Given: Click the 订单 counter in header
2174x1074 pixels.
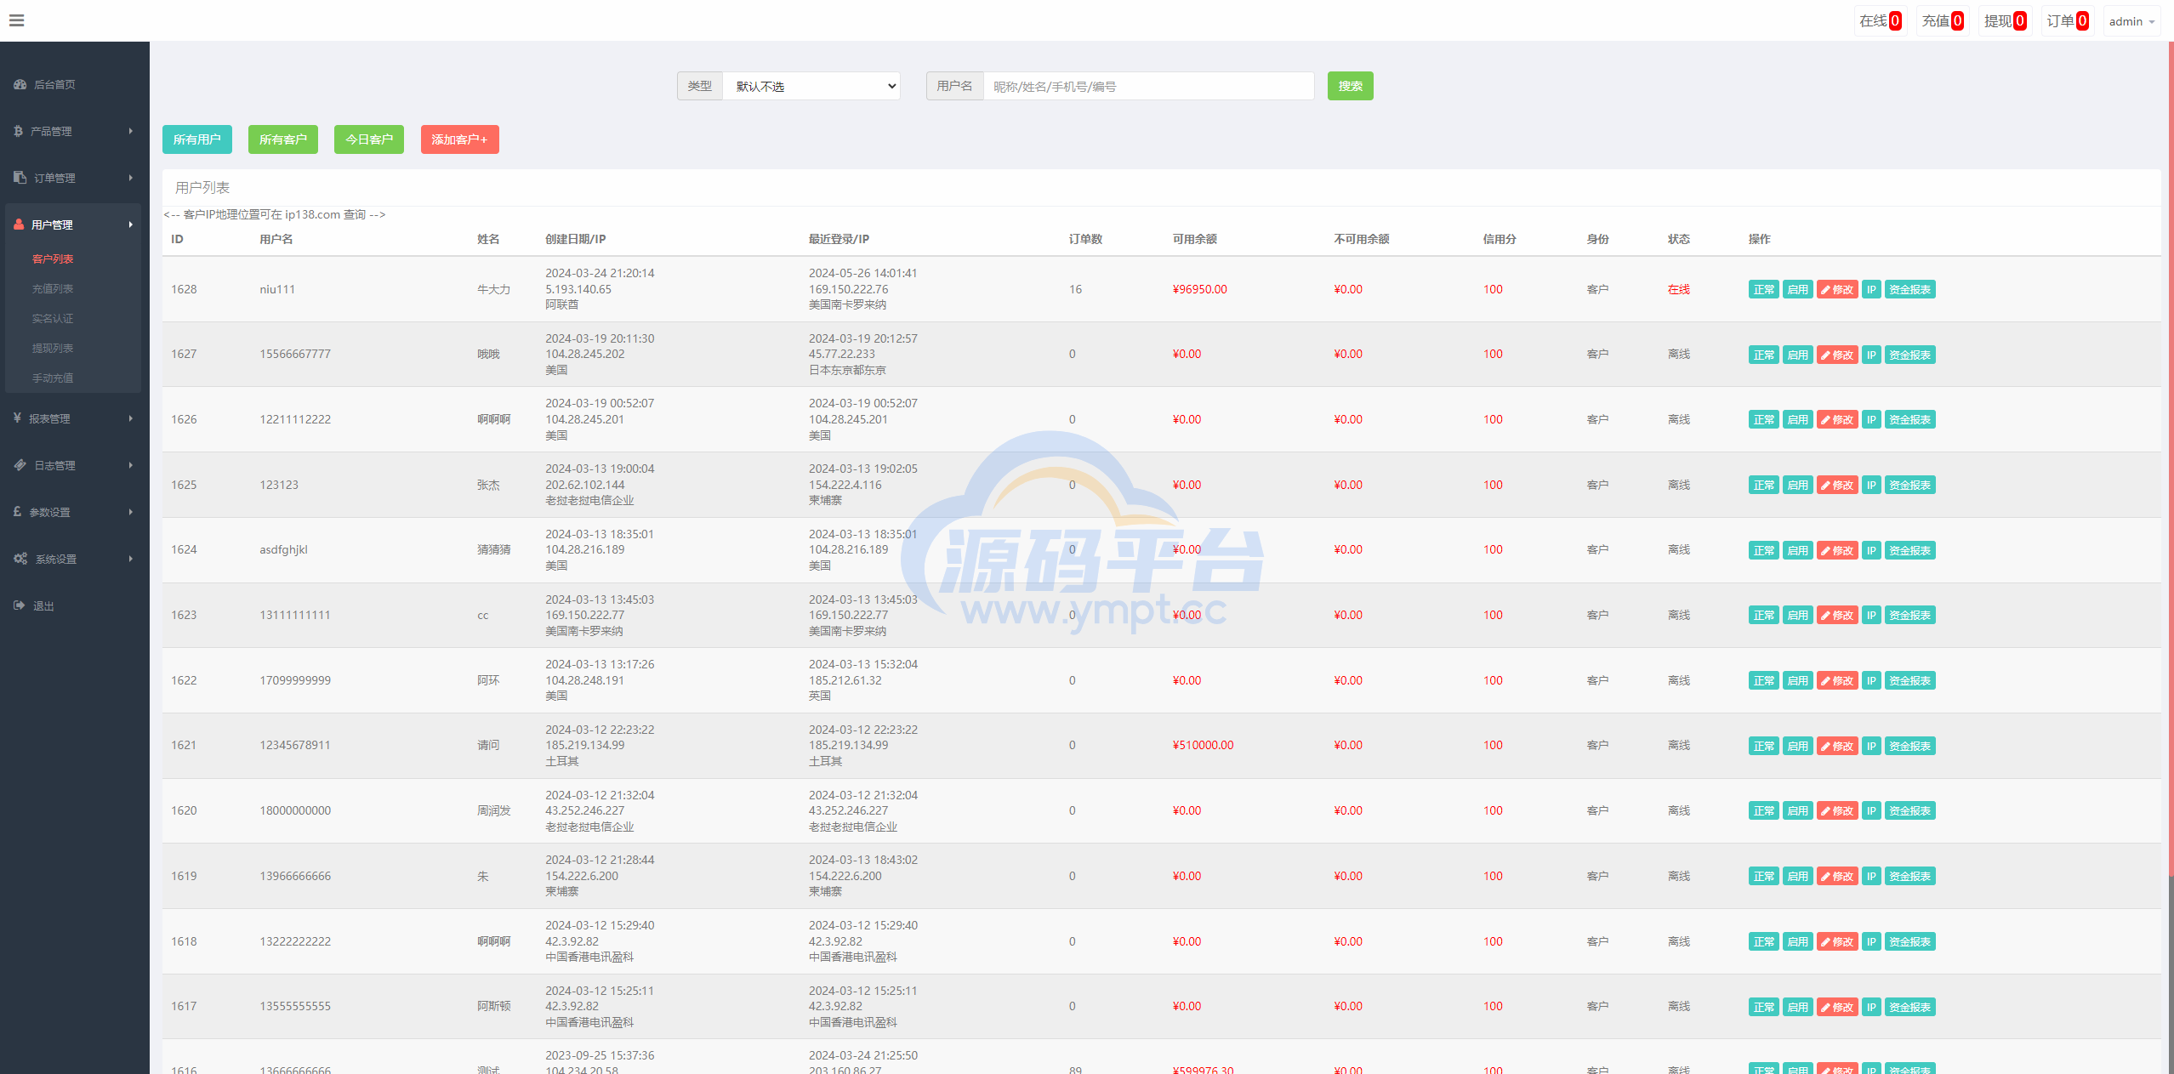Looking at the screenshot, I should (2067, 21).
